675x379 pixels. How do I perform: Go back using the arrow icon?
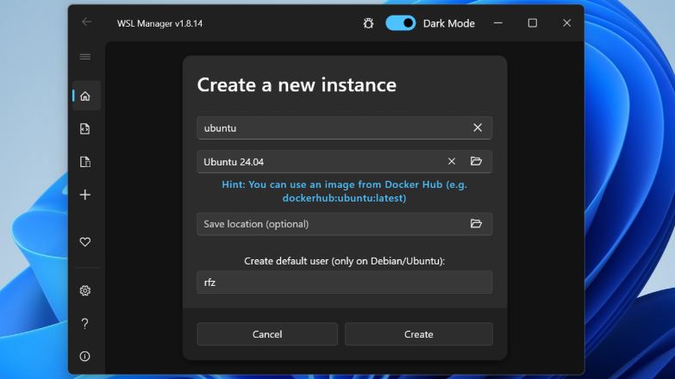click(x=86, y=22)
